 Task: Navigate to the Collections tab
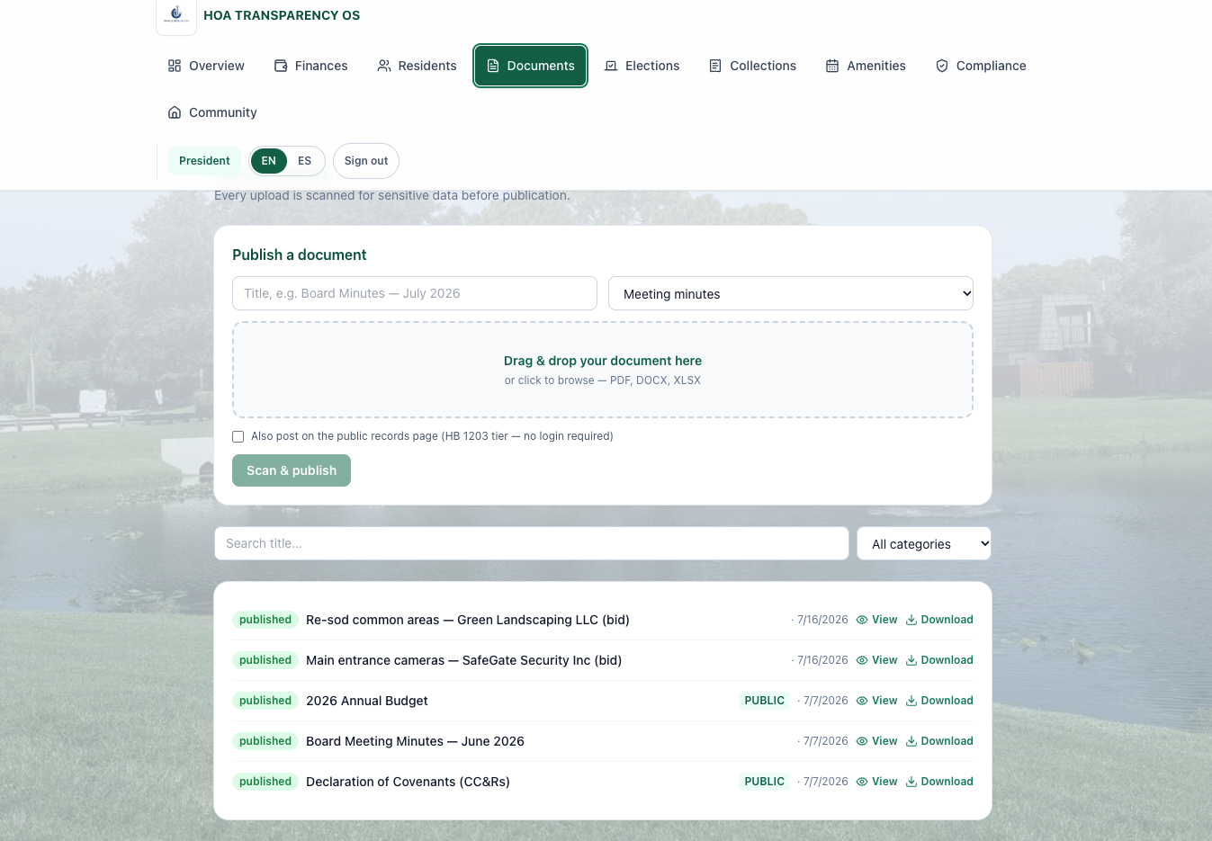click(753, 66)
